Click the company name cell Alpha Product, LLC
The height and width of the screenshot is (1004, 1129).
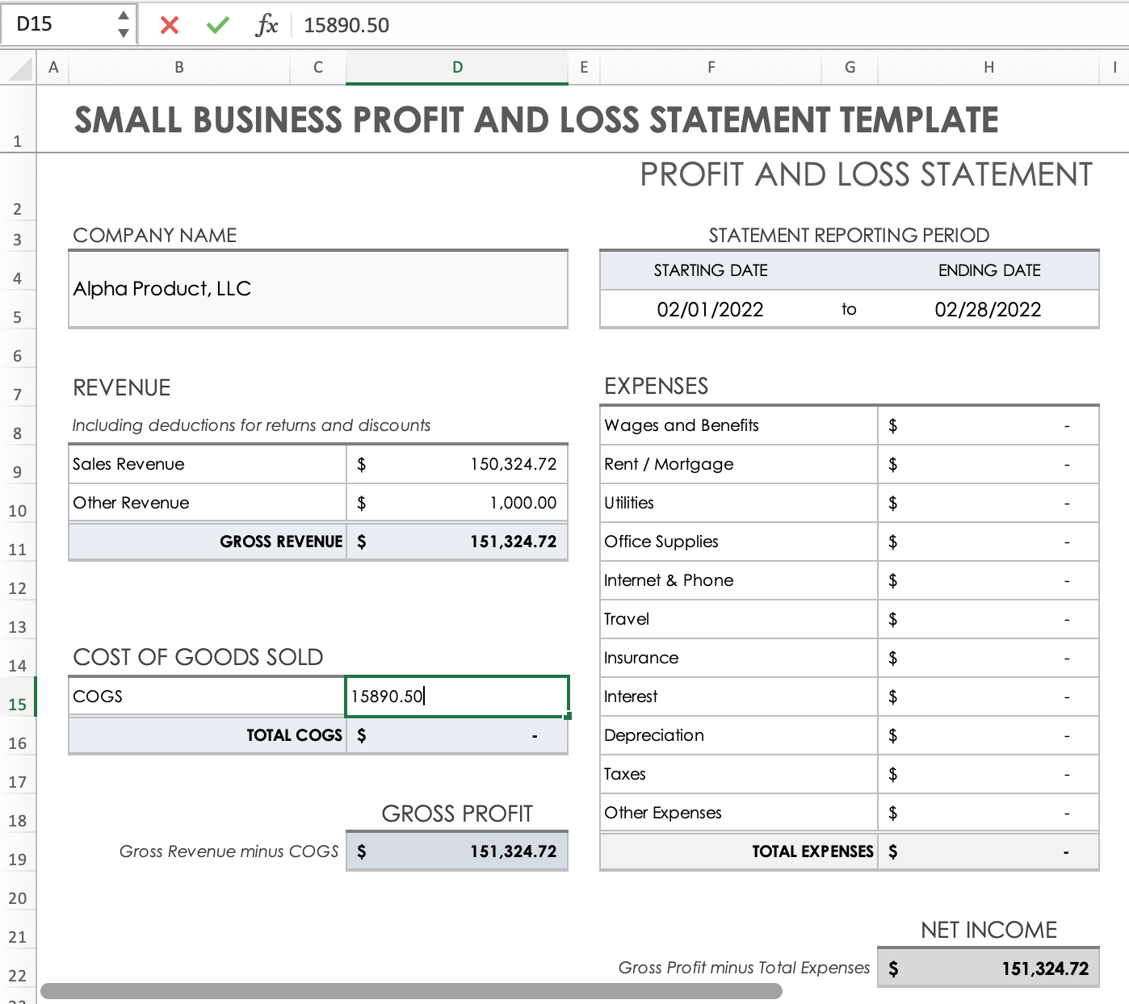pos(318,289)
